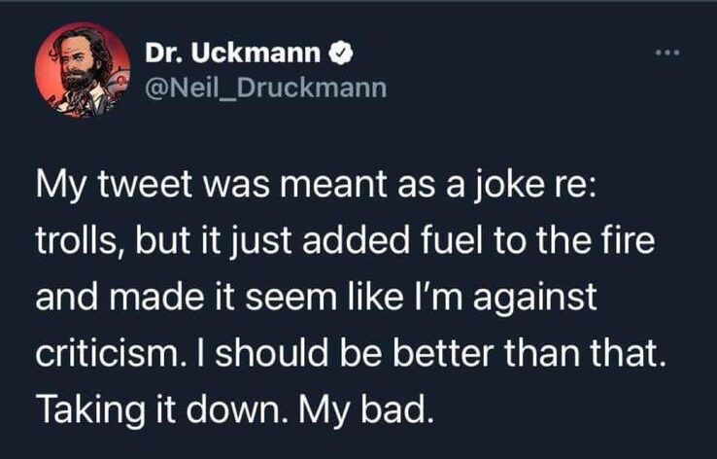Open Dr. Uckmann's profile picture

[x=83, y=70]
